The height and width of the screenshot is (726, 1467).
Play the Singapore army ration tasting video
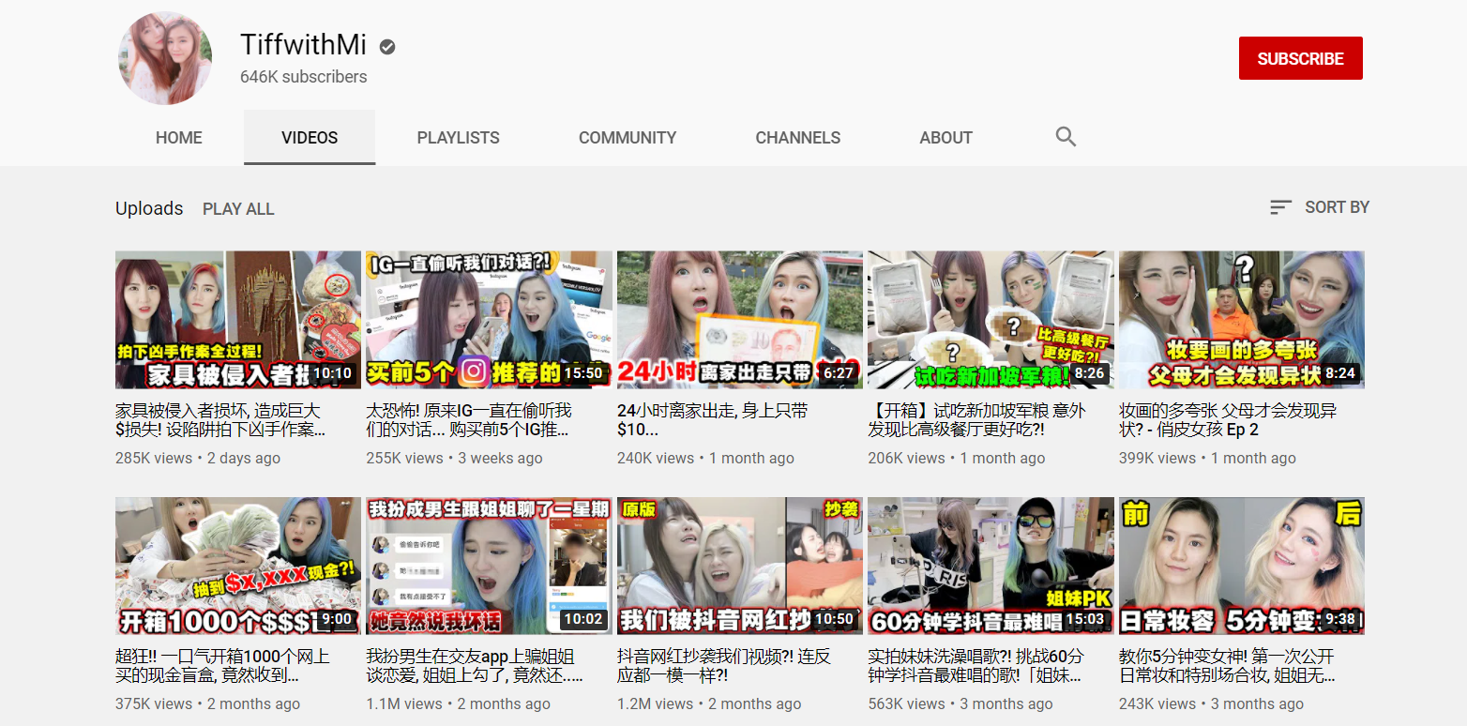coord(991,320)
